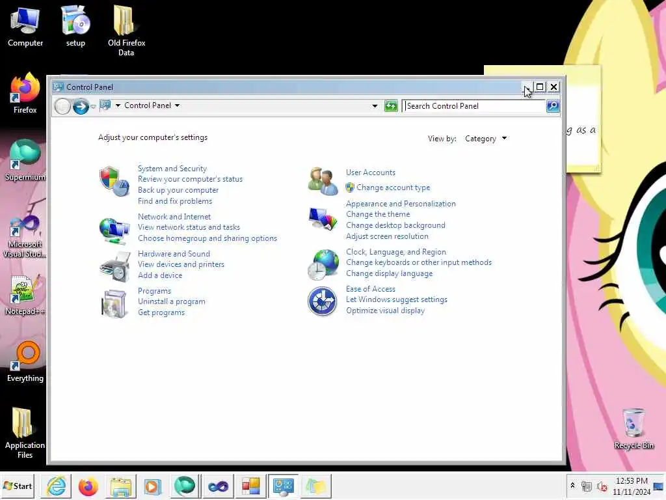Click the Search Control Panel field
Viewport: 666px width, 500px height.
pyautogui.click(x=473, y=106)
